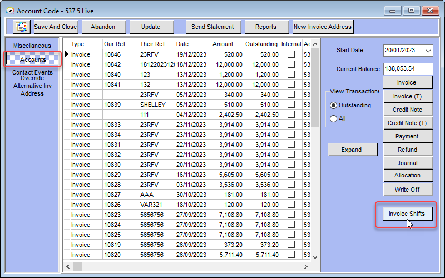The image size is (445, 278).
Task: Click the Internal column header
Action: point(291,44)
